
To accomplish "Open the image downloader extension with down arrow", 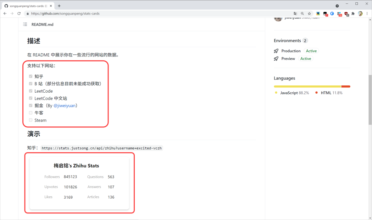I will point(318,13).
